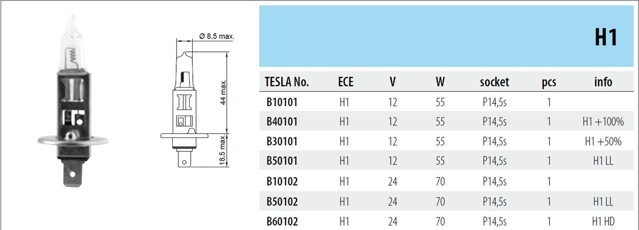Select part number B30101

coord(282,141)
